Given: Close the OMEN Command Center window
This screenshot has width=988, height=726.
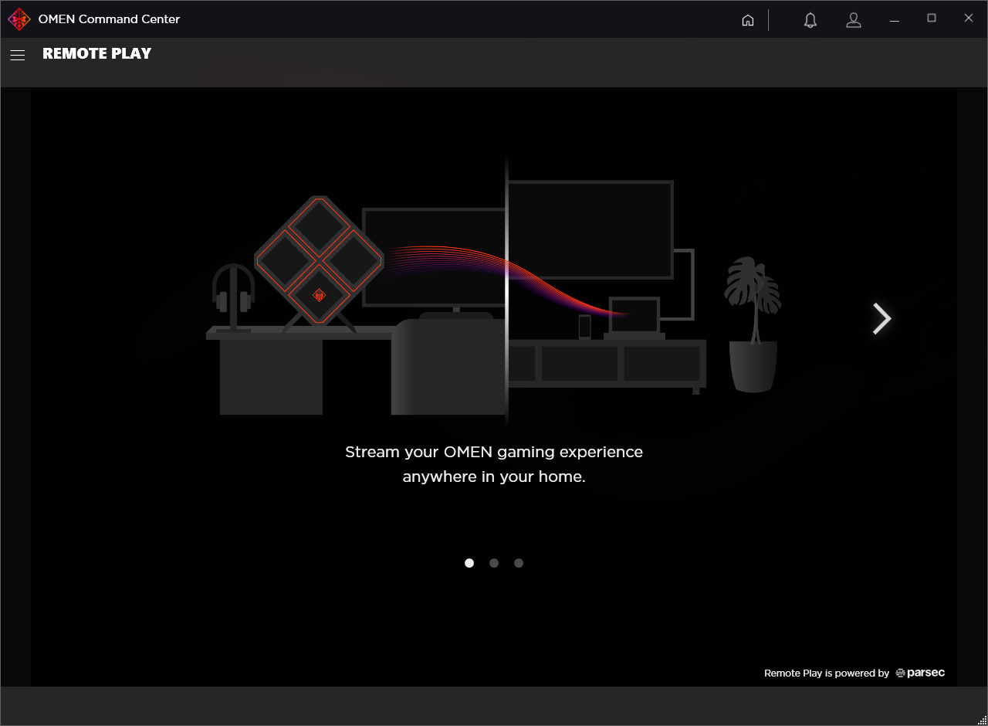Looking at the screenshot, I should point(969,19).
